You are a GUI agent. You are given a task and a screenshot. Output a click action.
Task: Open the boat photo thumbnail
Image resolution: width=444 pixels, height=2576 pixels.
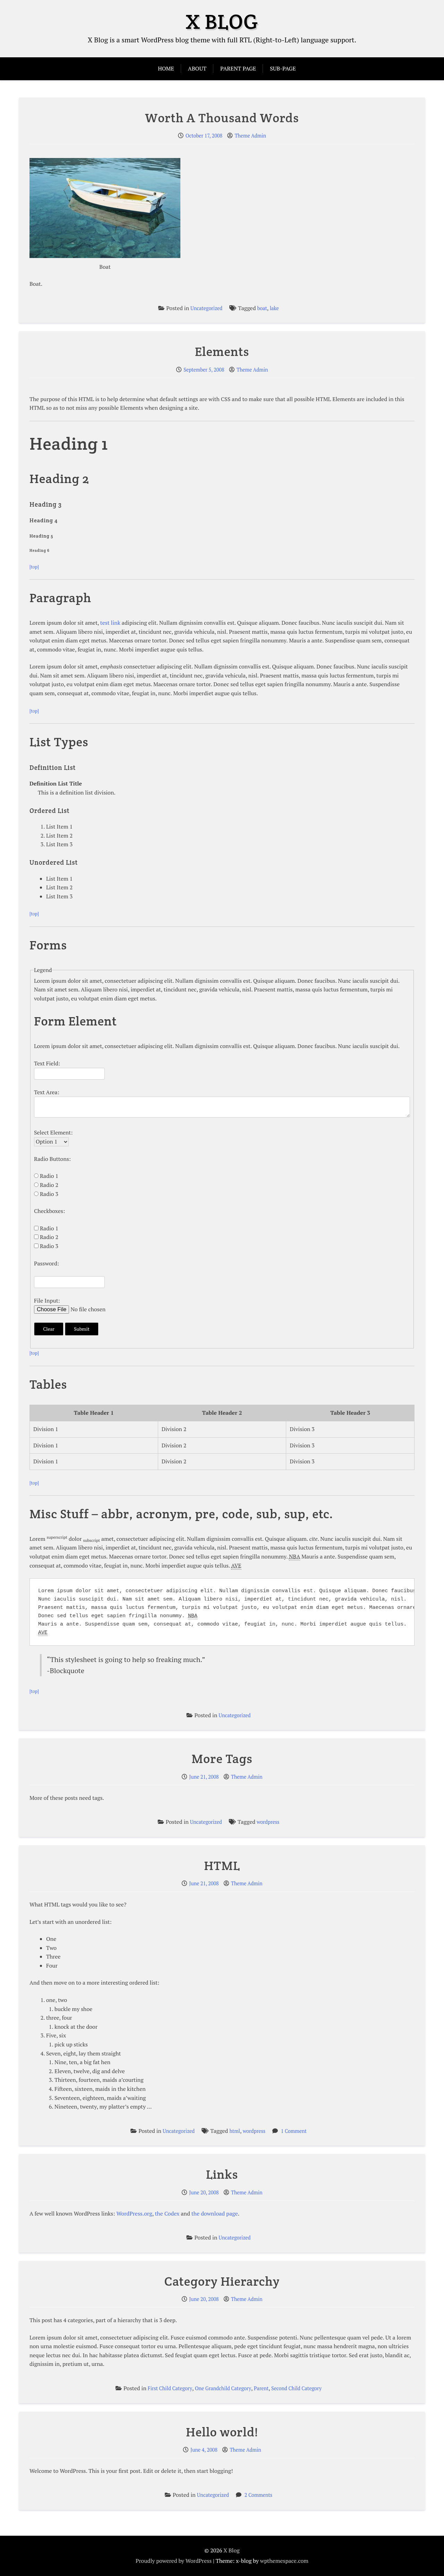(105, 208)
